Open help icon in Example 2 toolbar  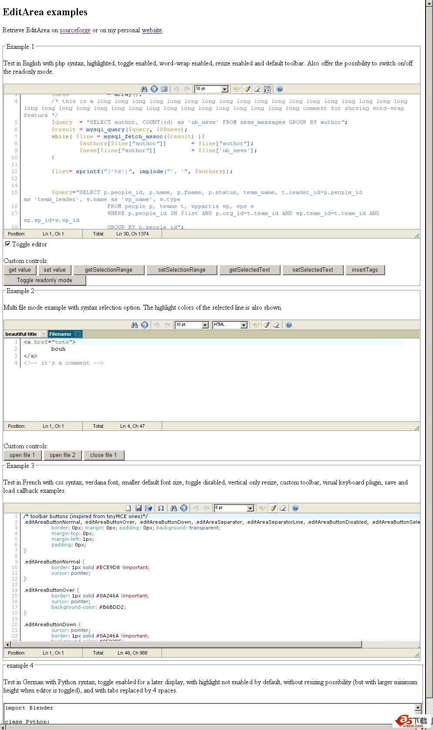(x=288, y=325)
